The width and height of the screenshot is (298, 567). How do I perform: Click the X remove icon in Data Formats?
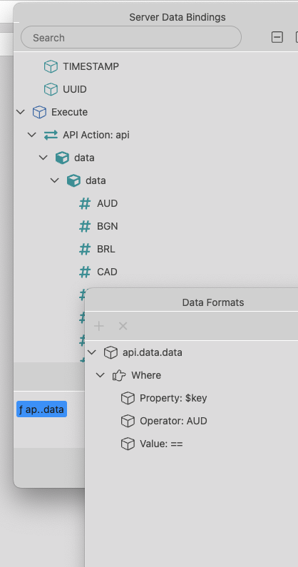coord(123,326)
